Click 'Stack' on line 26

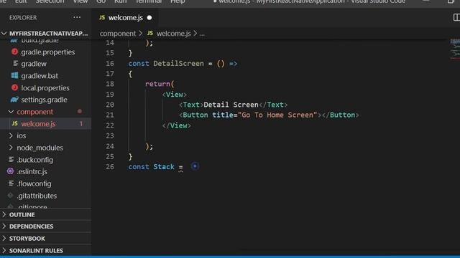click(x=164, y=167)
